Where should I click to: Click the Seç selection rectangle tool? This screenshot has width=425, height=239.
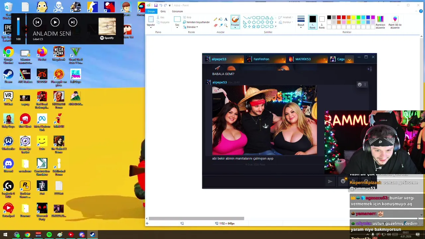coord(177,19)
